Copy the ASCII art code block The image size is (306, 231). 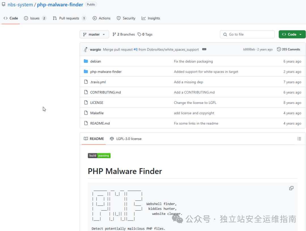click(291, 188)
